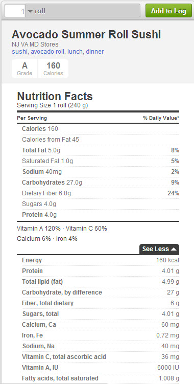
Task: Collapse details with See Less
Action: pyautogui.click(x=159, y=250)
